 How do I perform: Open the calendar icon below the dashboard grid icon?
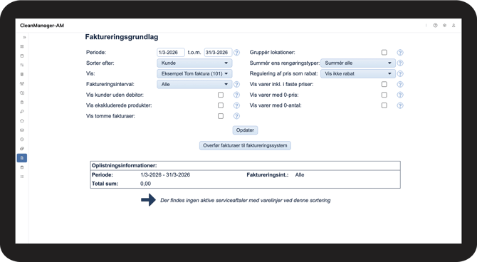point(22,56)
